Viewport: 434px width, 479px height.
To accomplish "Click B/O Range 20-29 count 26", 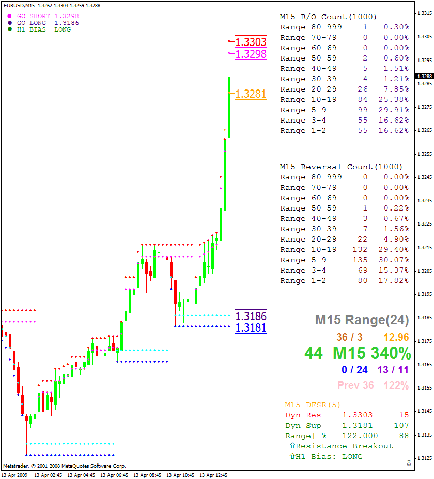I will (x=363, y=89).
